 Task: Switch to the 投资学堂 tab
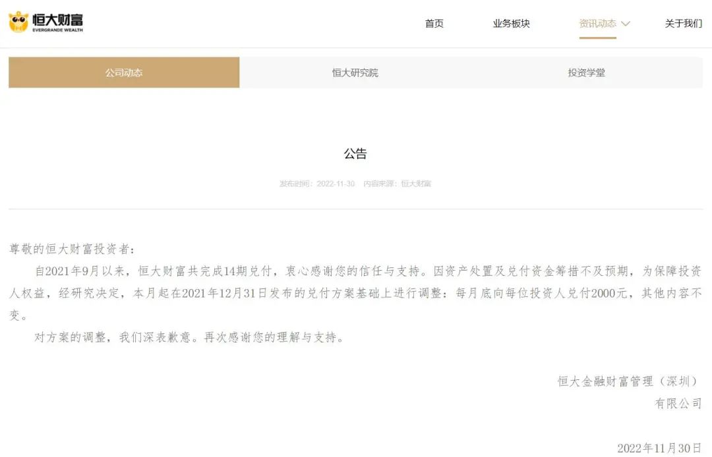coord(586,72)
